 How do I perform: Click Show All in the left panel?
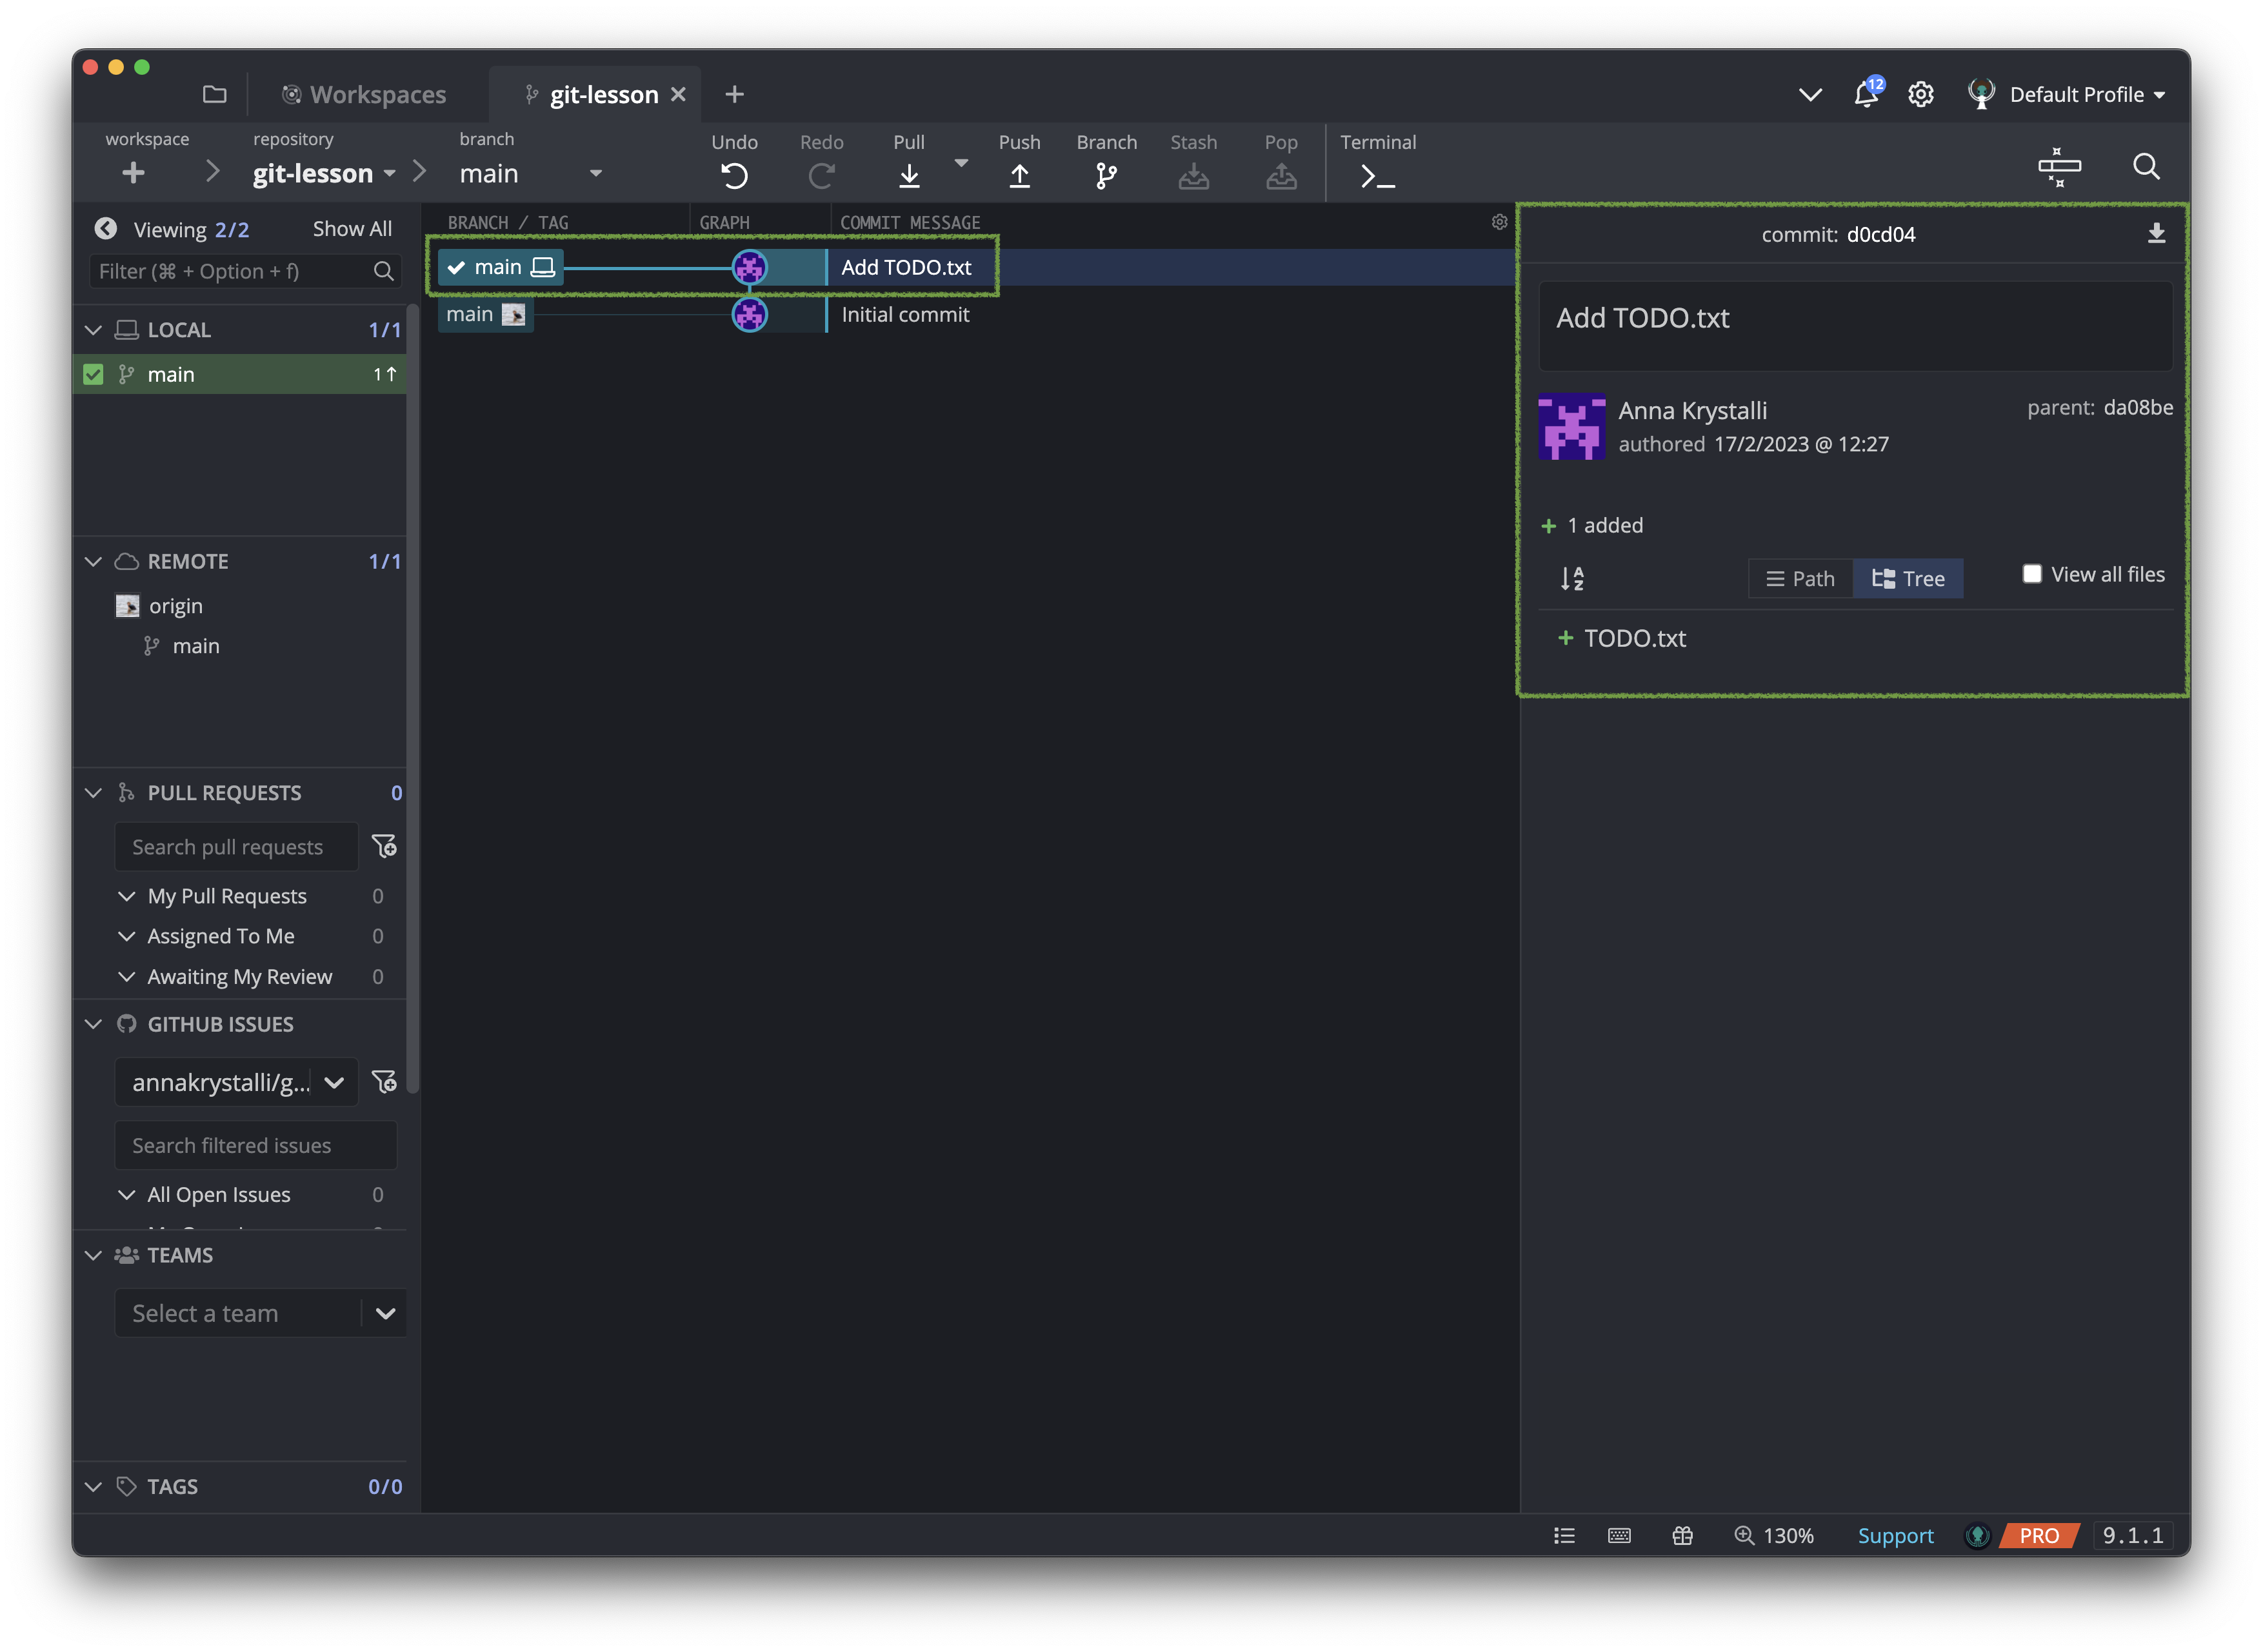coord(352,229)
